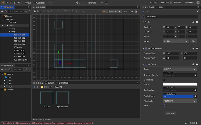Open the Node section settings gear
This screenshot has width=201, height=125.
coord(197,22)
